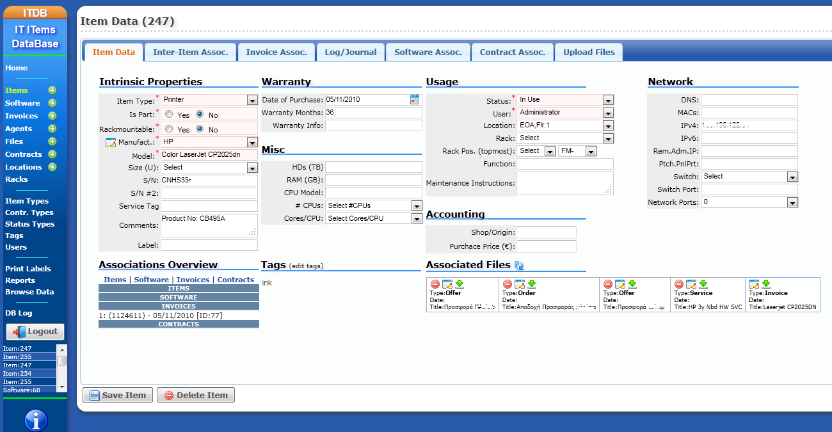The image size is (832, 432).
Task: Click the Logout button
Action: pyautogui.click(x=36, y=332)
